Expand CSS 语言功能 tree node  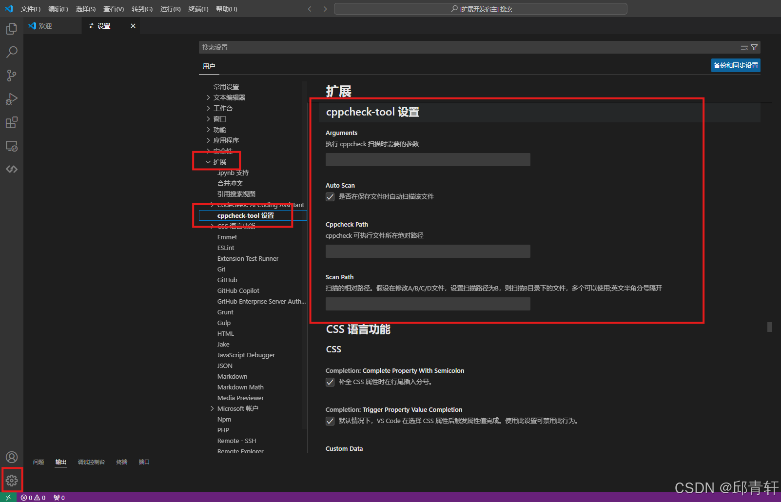pos(212,226)
